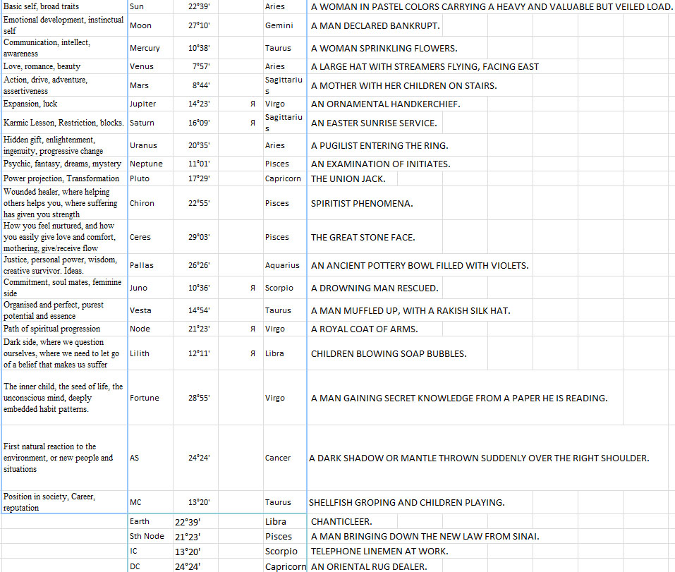Select 'Power projection, Transformation' cell
Viewport: 675px width, 572px height.
[65, 178]
